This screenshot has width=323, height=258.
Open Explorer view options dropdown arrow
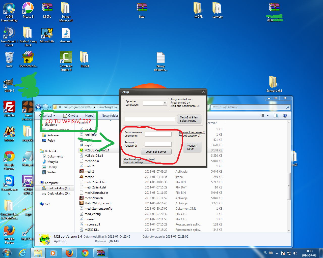coord(267,116)
